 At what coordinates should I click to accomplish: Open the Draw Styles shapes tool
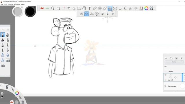(131, 8)
